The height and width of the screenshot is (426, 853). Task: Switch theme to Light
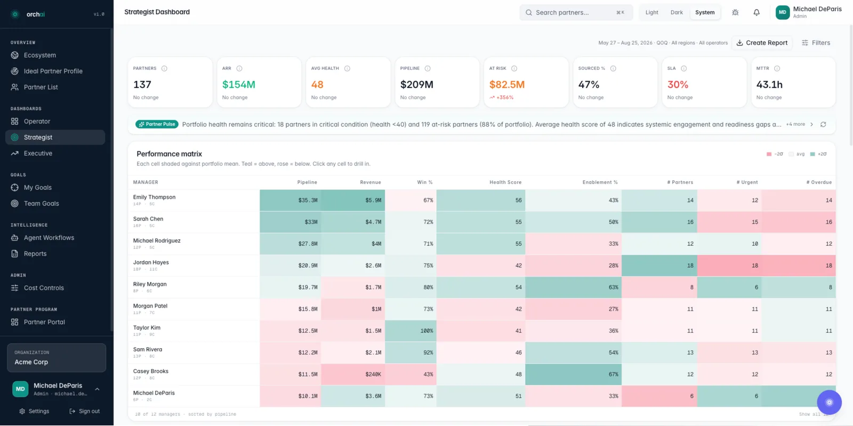(651, 12)
